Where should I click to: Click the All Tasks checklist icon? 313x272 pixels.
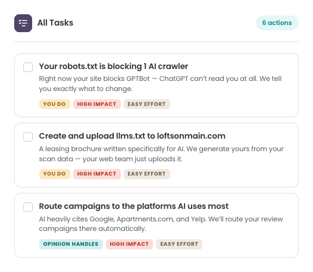tap(23, 23)
